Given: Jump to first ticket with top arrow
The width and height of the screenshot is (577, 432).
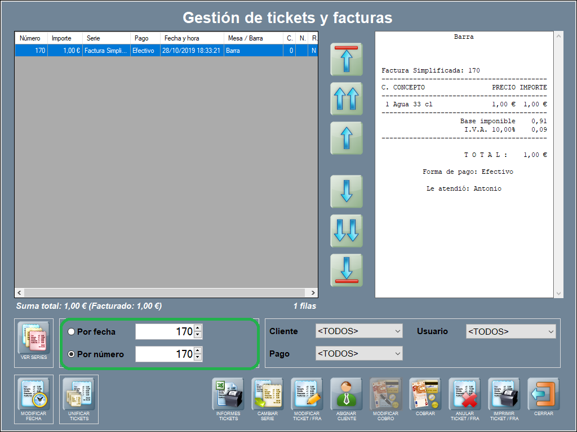Looking at the screenshot, I should (347, 59).
